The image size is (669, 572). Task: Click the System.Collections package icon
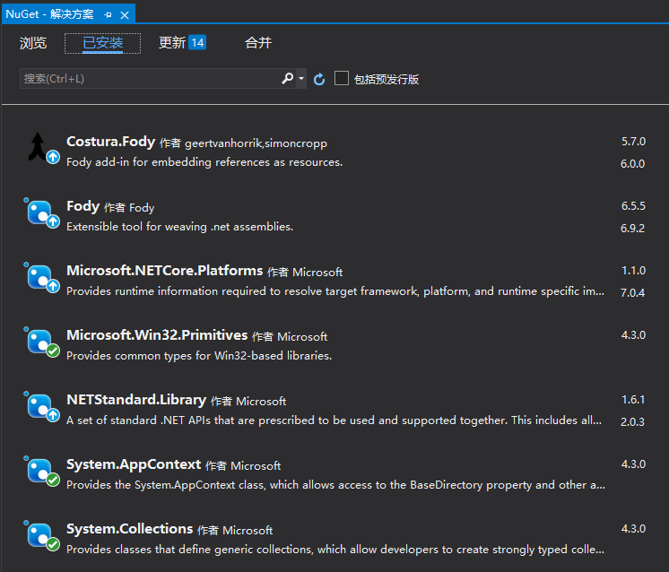43,536
